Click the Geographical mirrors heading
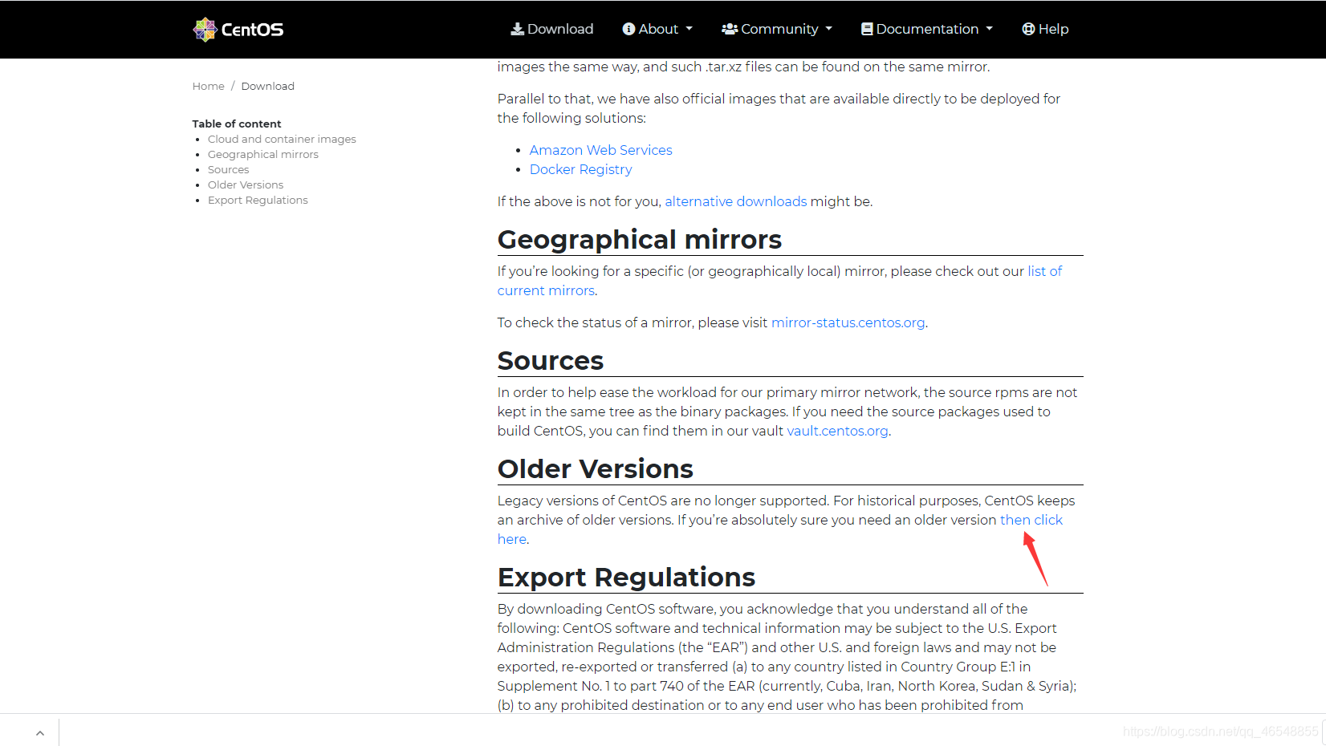 coord(639,239)
